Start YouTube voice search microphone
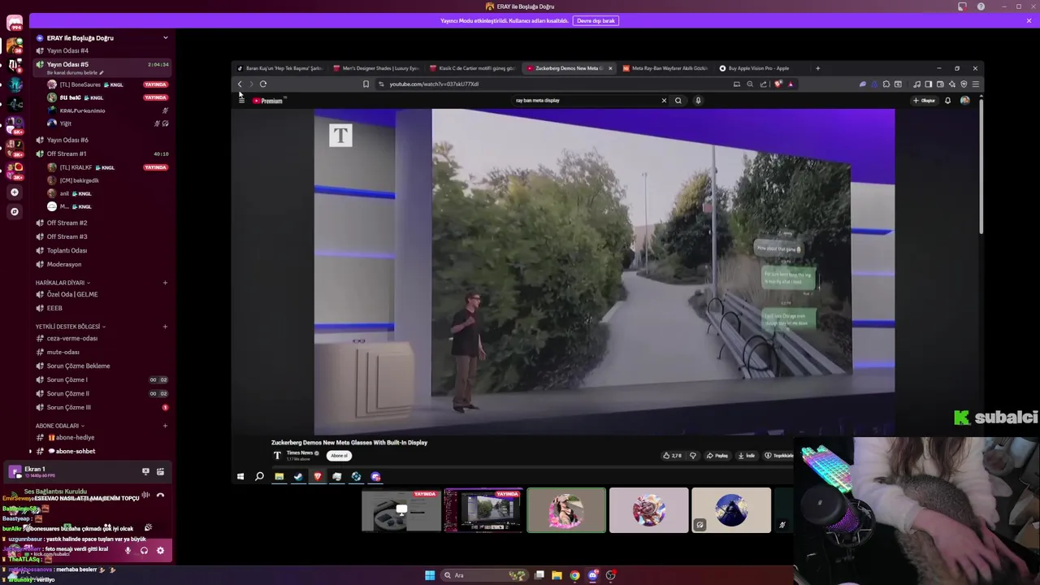Viewport: 1040px width, 585px height. (x=698, y=101)
